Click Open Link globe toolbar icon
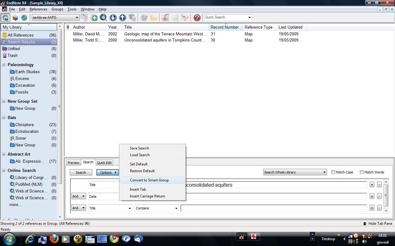The height and width of the screenshot is (246, 395). [144, 18]
